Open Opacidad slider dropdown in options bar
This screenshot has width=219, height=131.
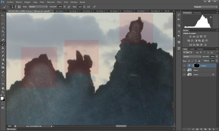[64, 7]
